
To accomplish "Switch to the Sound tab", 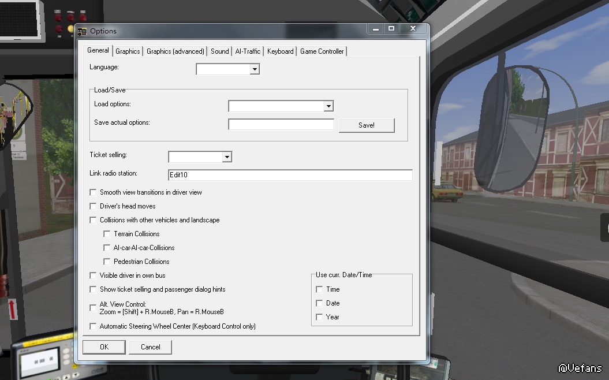I will tap(219, 51).
